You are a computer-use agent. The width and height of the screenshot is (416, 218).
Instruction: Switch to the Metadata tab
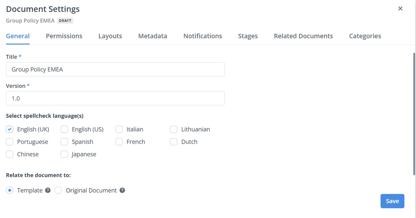(152, 36)
